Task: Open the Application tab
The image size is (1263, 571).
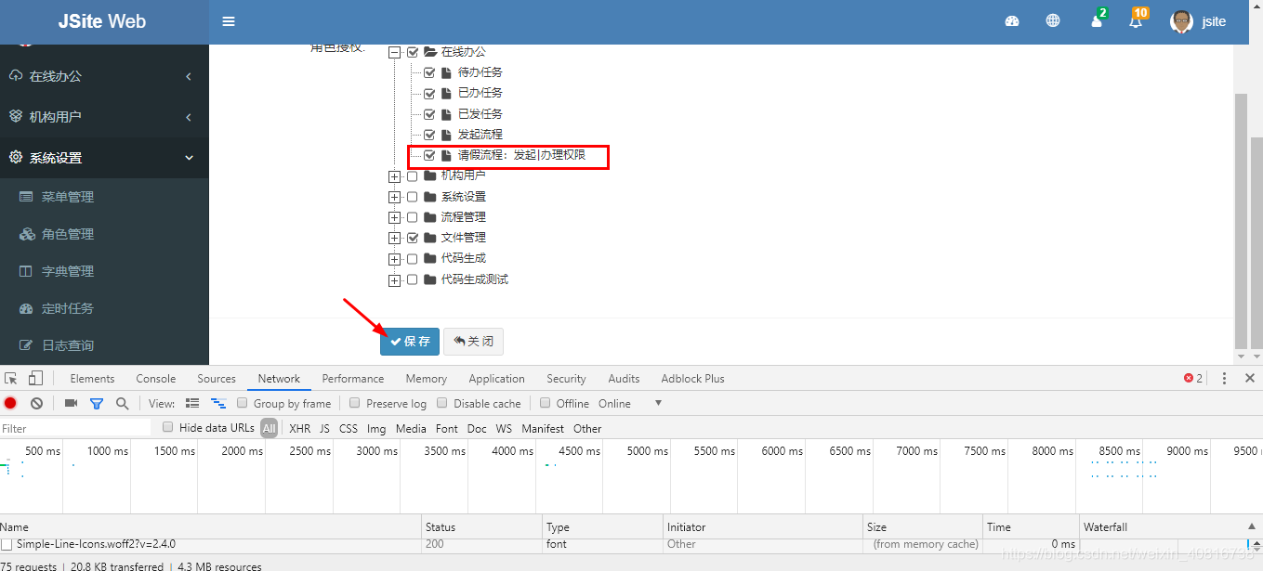Action: tap(496, 378)
